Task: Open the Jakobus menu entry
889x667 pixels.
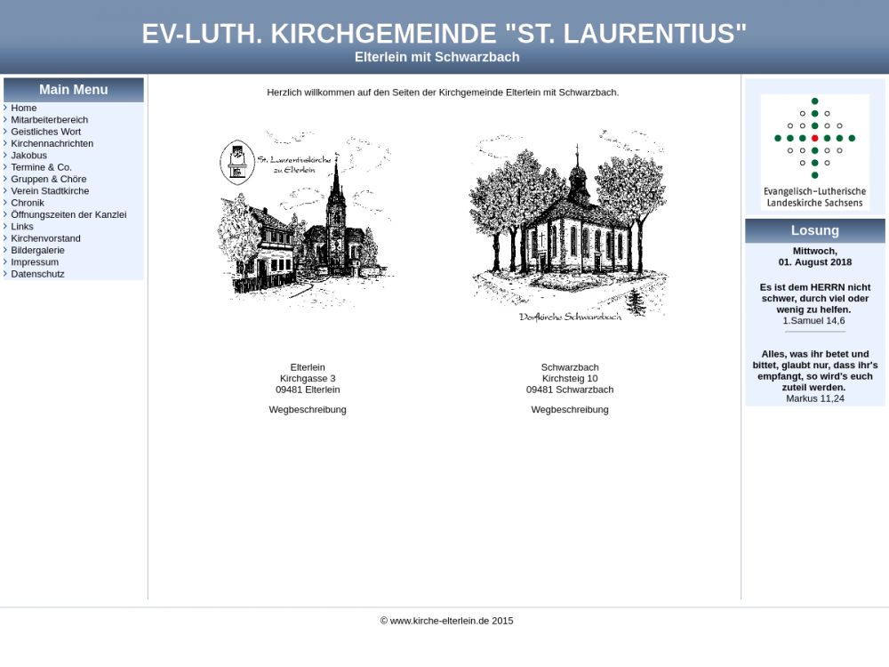Action: [x=28, y=156]
